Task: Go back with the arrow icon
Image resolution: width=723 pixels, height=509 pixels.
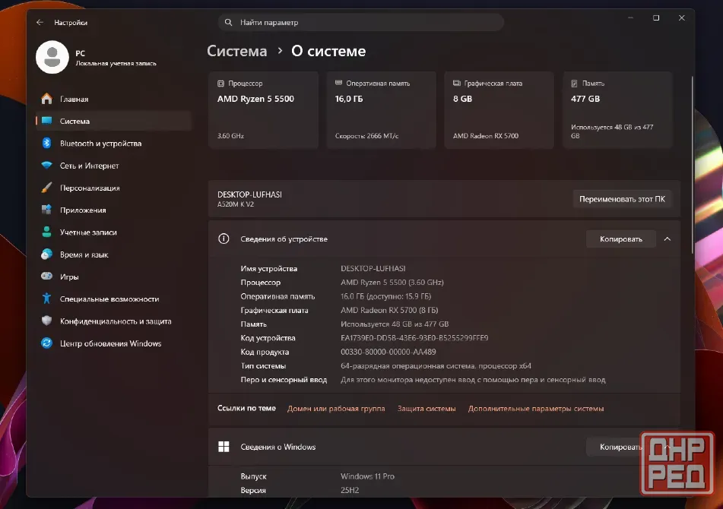Action: click(40, 22)
